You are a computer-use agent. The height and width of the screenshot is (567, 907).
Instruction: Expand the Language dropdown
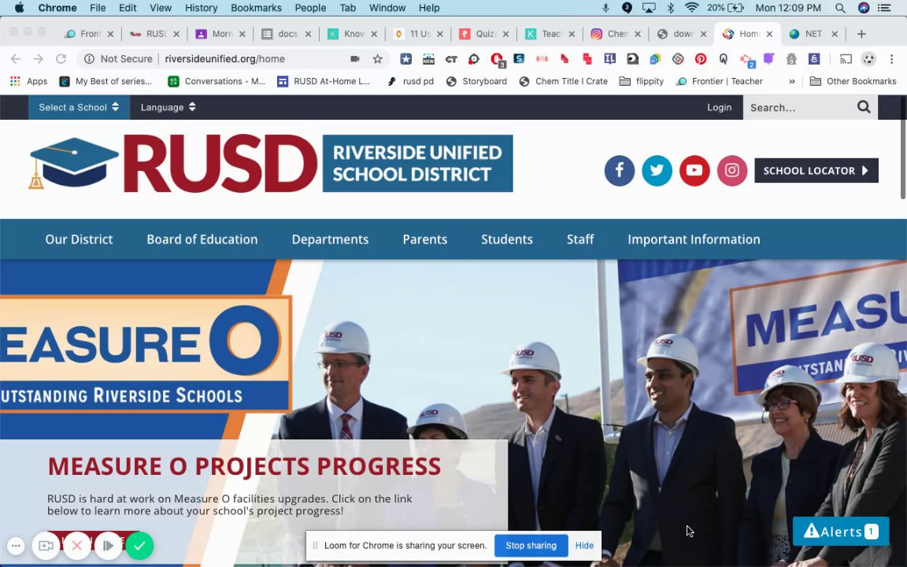point(168,107)
